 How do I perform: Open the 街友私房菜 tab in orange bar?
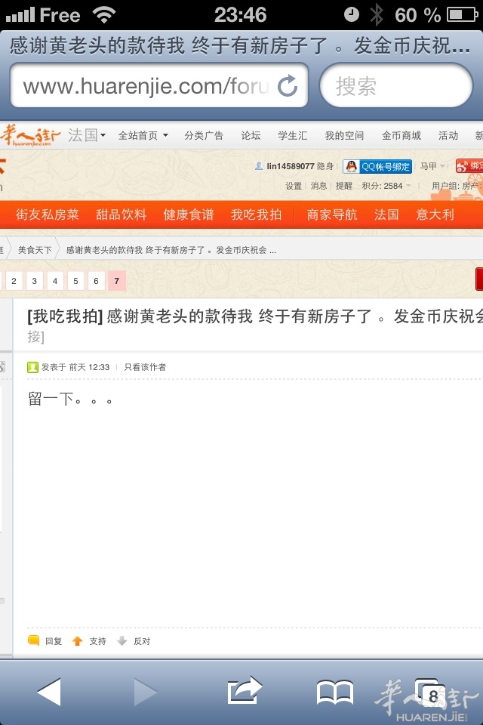pyautogui.click(x=48, y=214)
